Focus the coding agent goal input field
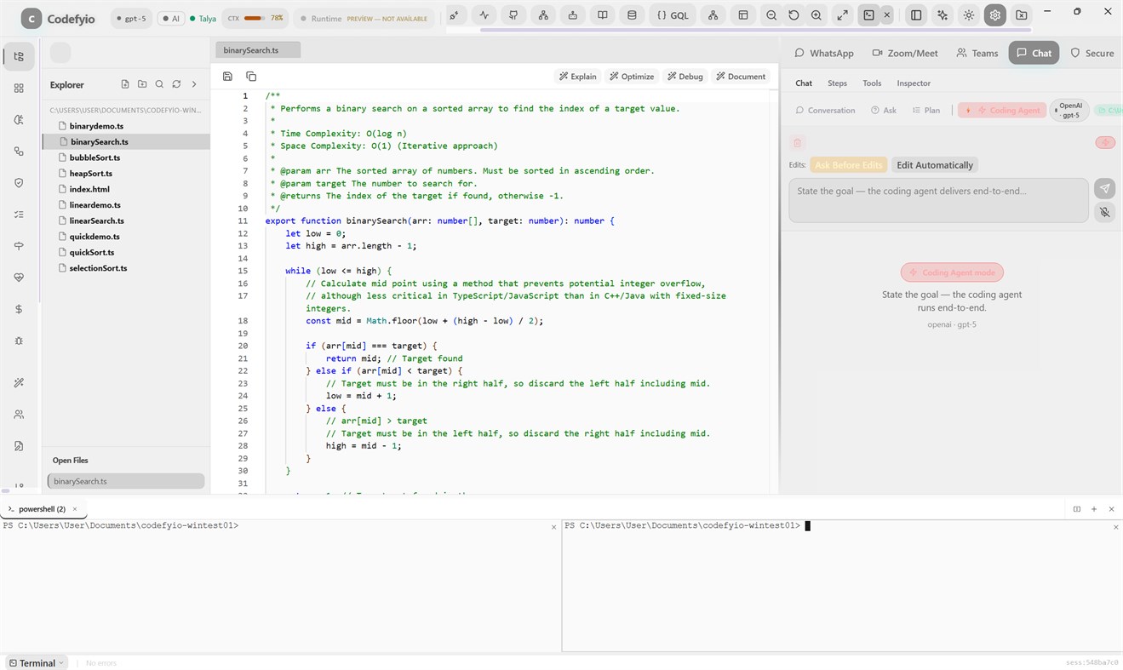Screen dimensions: 1123x670 pos(938,200)
